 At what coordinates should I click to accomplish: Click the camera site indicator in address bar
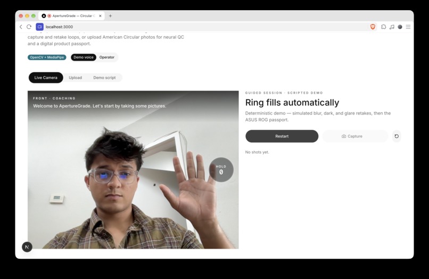pos(40,27)
